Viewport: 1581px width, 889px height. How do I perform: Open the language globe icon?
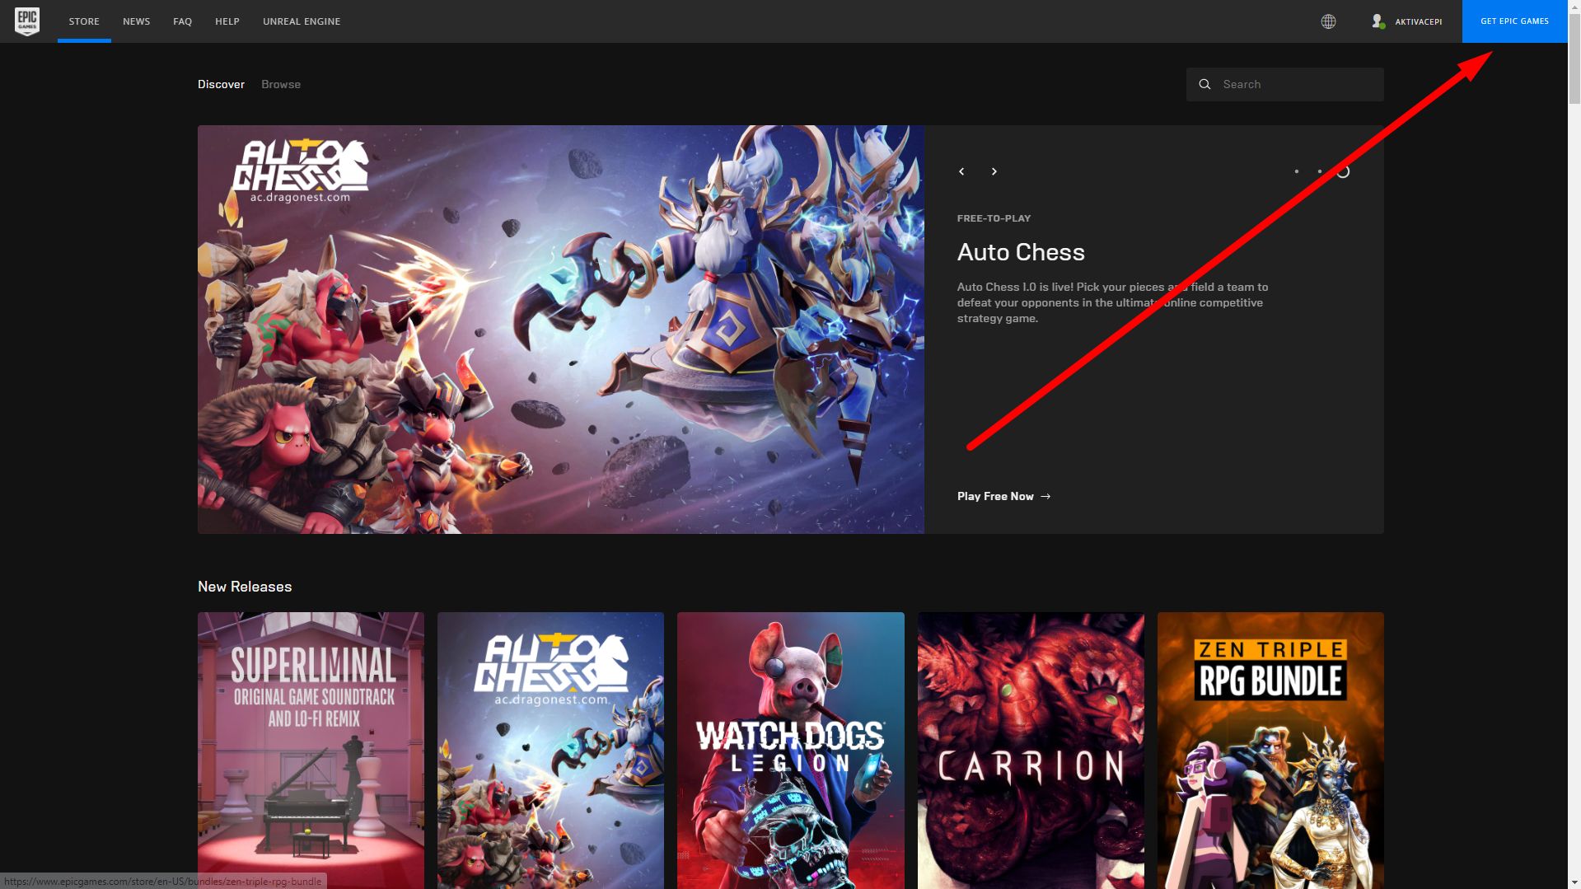pos(1328,21)
